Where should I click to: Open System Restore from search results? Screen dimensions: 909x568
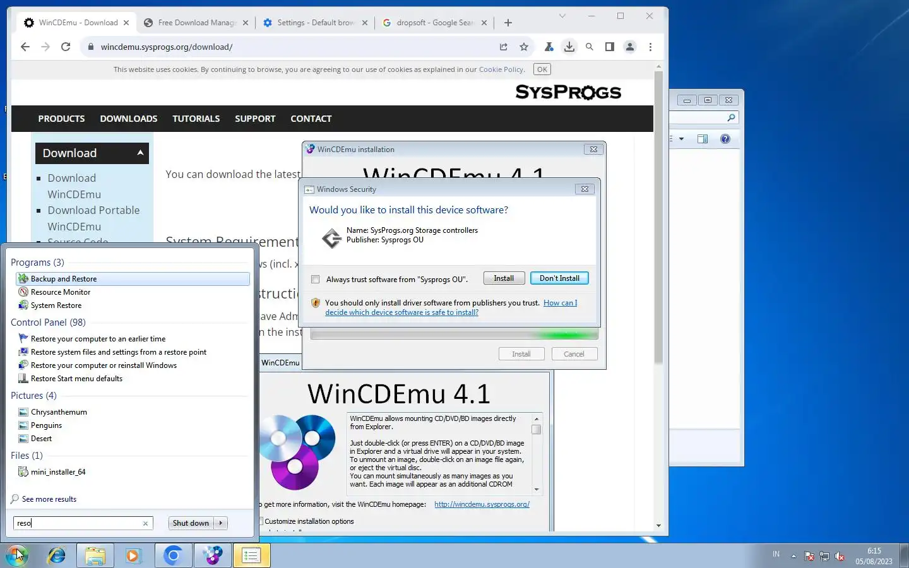coord(133,305)
